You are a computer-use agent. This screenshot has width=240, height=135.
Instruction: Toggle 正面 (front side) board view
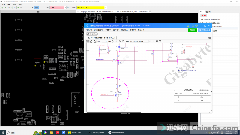coord(32,7)
